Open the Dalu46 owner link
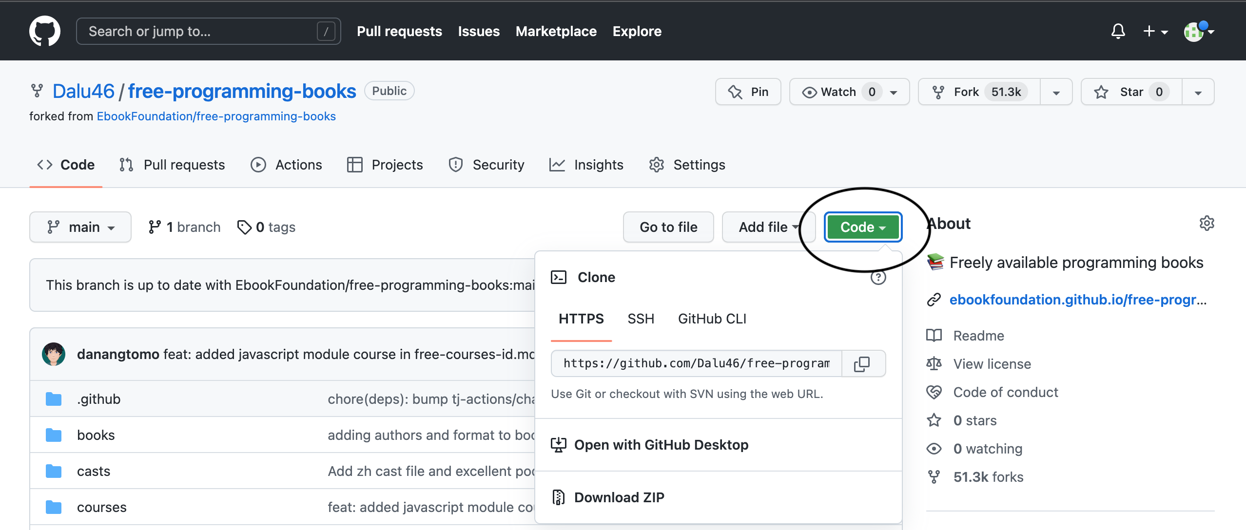This screenshot has height=530, width=1246. click(x=83, y=91)
